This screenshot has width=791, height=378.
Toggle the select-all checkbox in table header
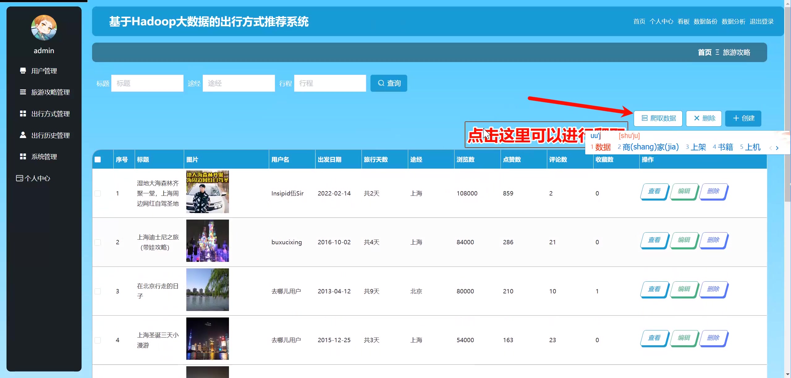[98, 159]
